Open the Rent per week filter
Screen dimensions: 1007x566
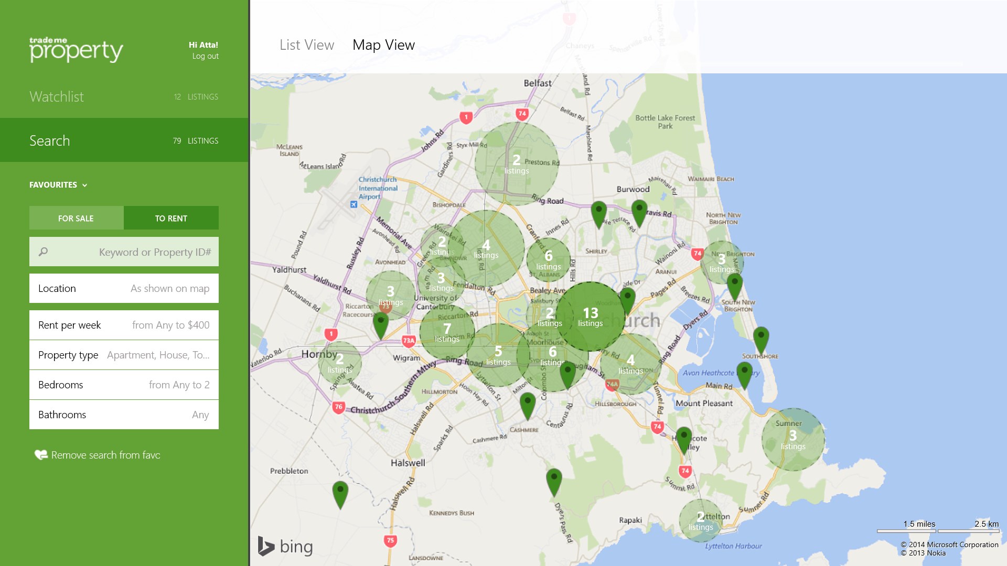click(124, 325)
